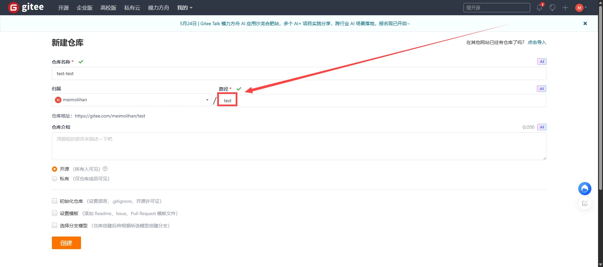Click the floating feedback edit icon
Image resolution: width=603 pixels, height=267 pixels.
coord(584,203)
